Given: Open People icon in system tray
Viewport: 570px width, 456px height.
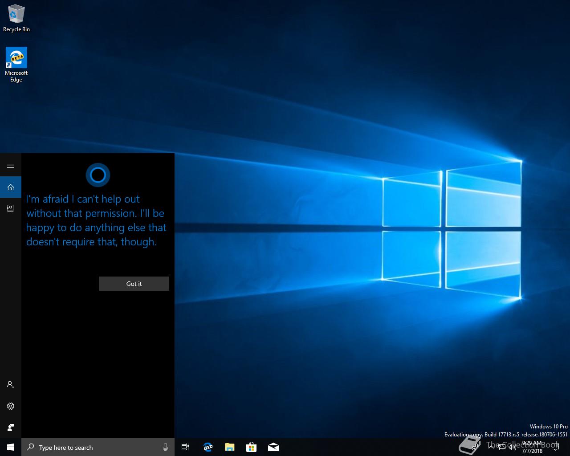Looking at the screenshot, I should tap(476, 447).
